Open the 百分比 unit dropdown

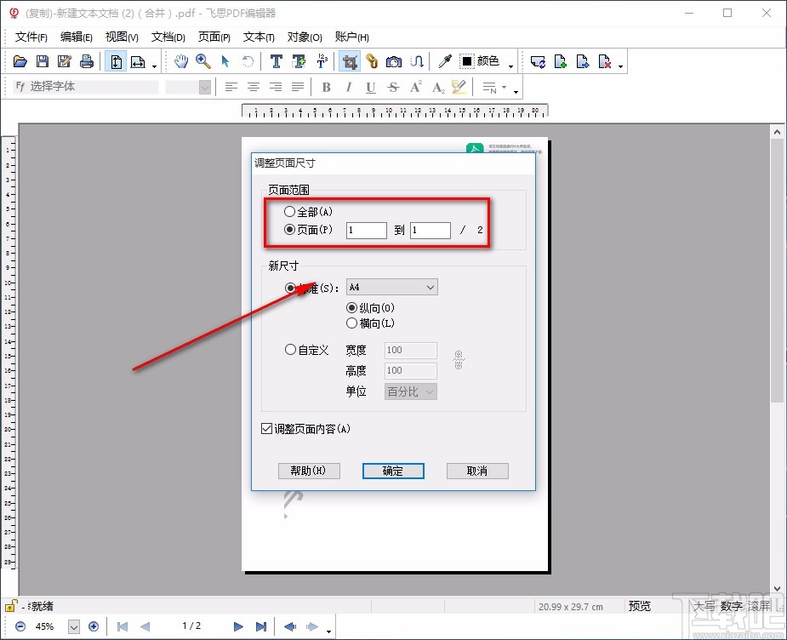click(x=409, y=391)
